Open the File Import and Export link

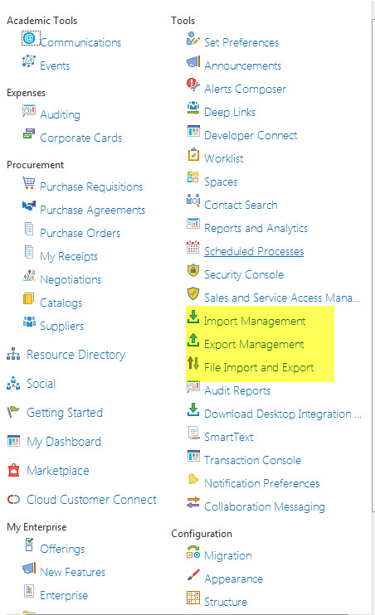pos(259,367)
